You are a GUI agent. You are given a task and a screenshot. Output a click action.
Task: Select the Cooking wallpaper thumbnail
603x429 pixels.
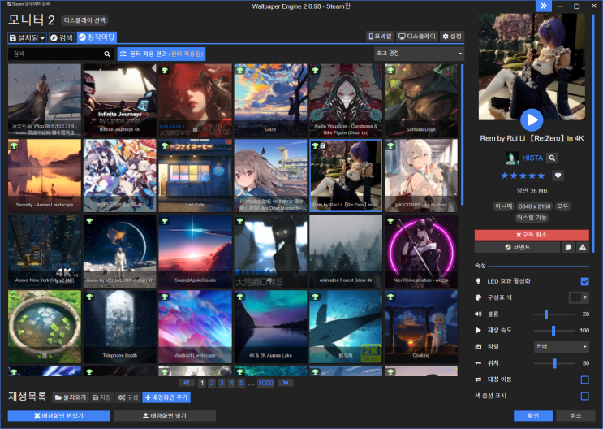tap(421, 327)
